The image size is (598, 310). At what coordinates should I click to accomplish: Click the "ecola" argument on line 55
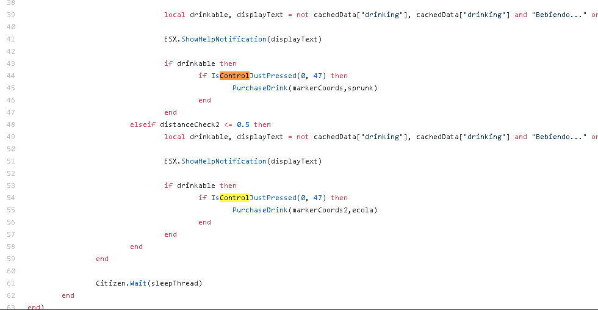point(362,210)
